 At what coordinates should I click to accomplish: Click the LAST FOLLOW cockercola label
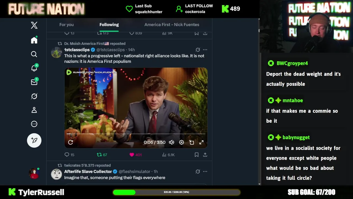[x=195, y=9]
